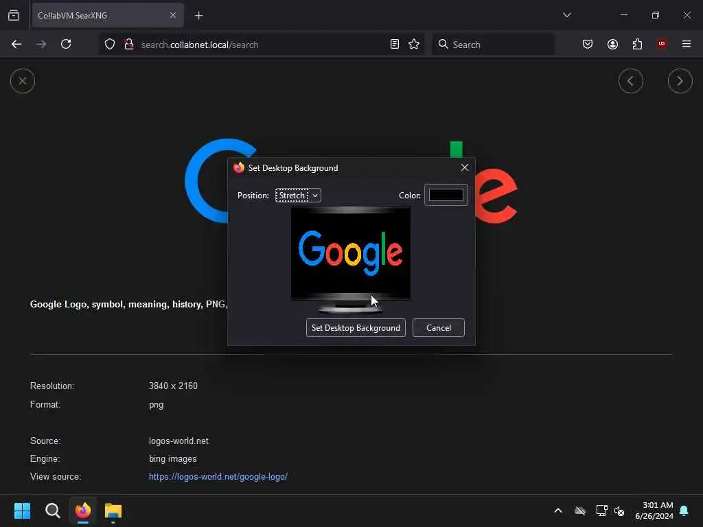This screenshot has height=527, width=703.
Task: Click the insecure connection padlock icon
Action: tap(129, 45)
